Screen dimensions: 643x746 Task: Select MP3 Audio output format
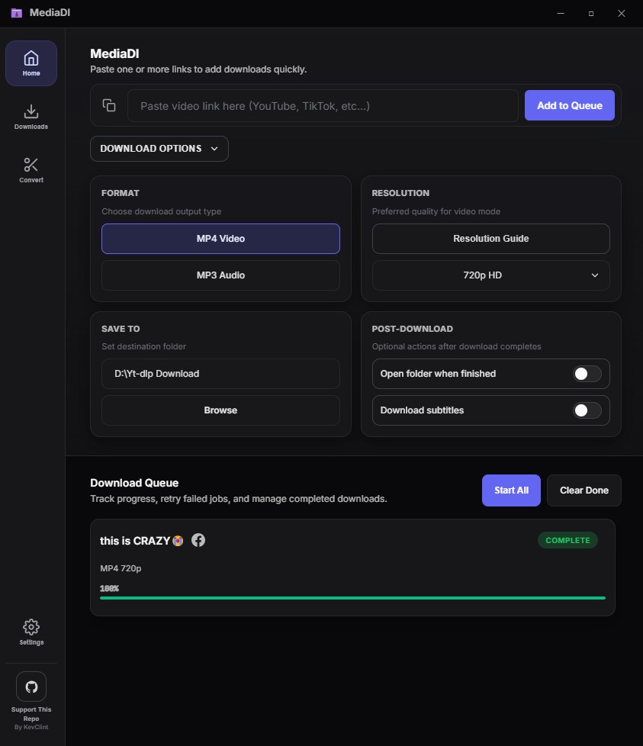[x=220, y=275]
